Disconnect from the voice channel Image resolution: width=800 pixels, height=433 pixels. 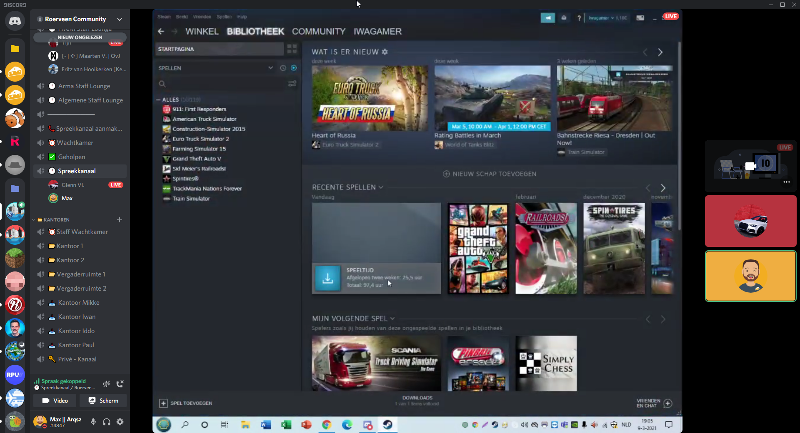pos(120,384)
